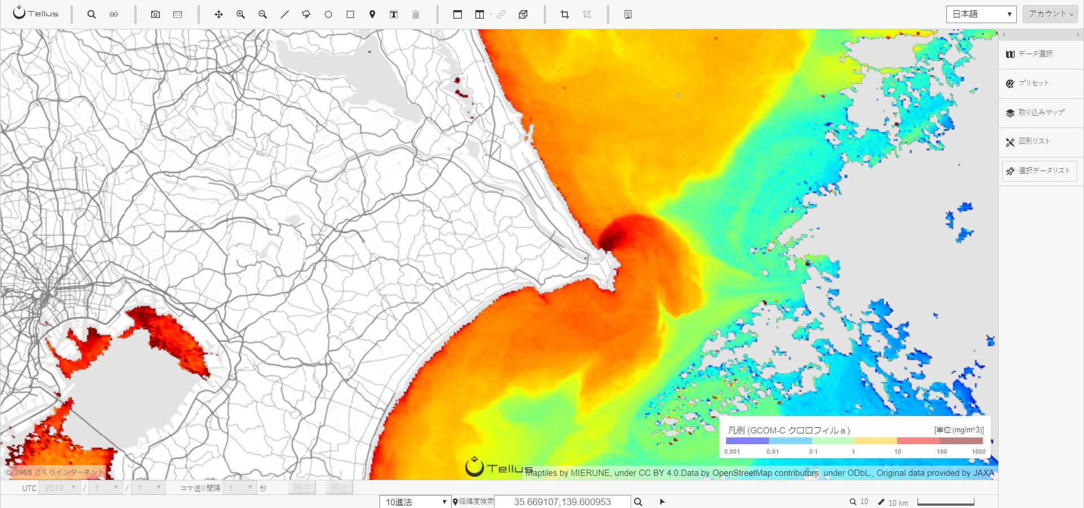Select the rectangle drawing tool

[x=350, y=15]
